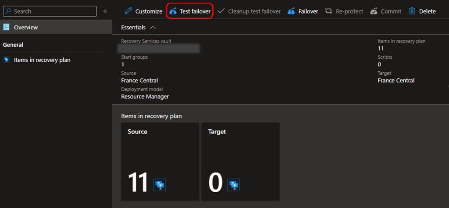Click the Scripts value 0

pyautogui.click(x=379, y=64)
